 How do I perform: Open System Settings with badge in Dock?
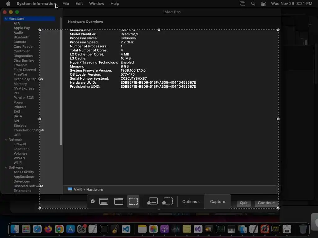(82, 229)
